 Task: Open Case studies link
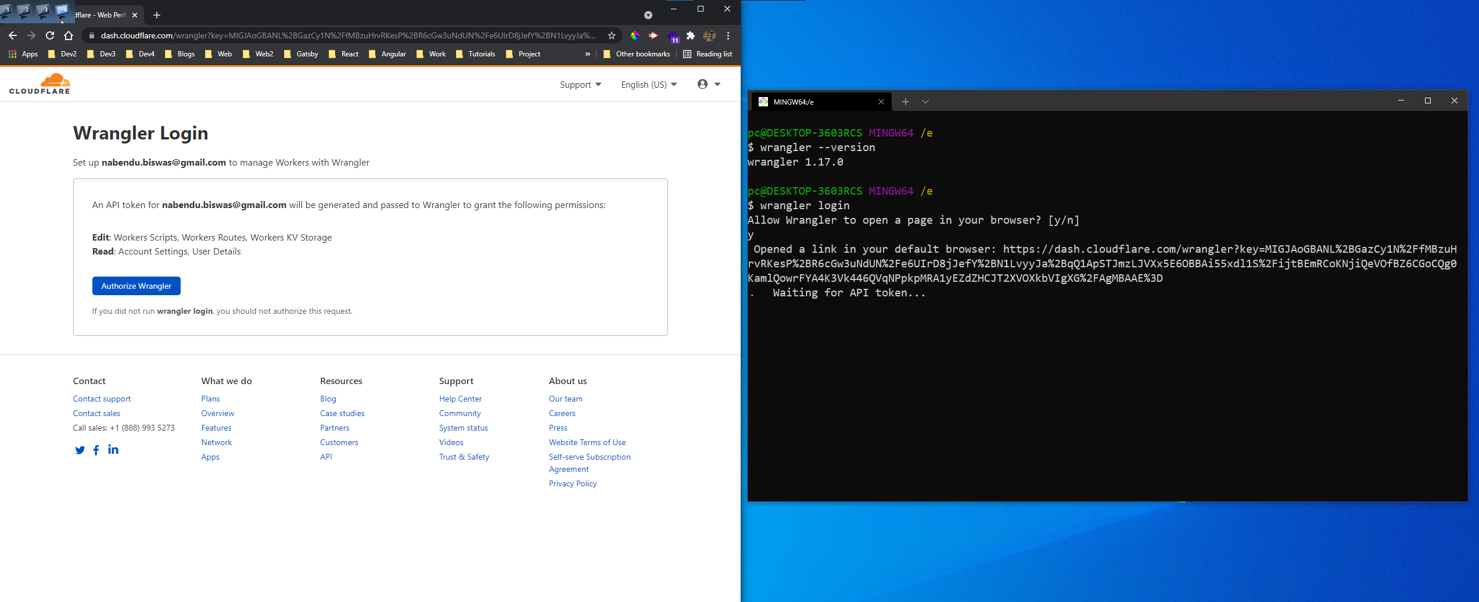coord(342,413)
